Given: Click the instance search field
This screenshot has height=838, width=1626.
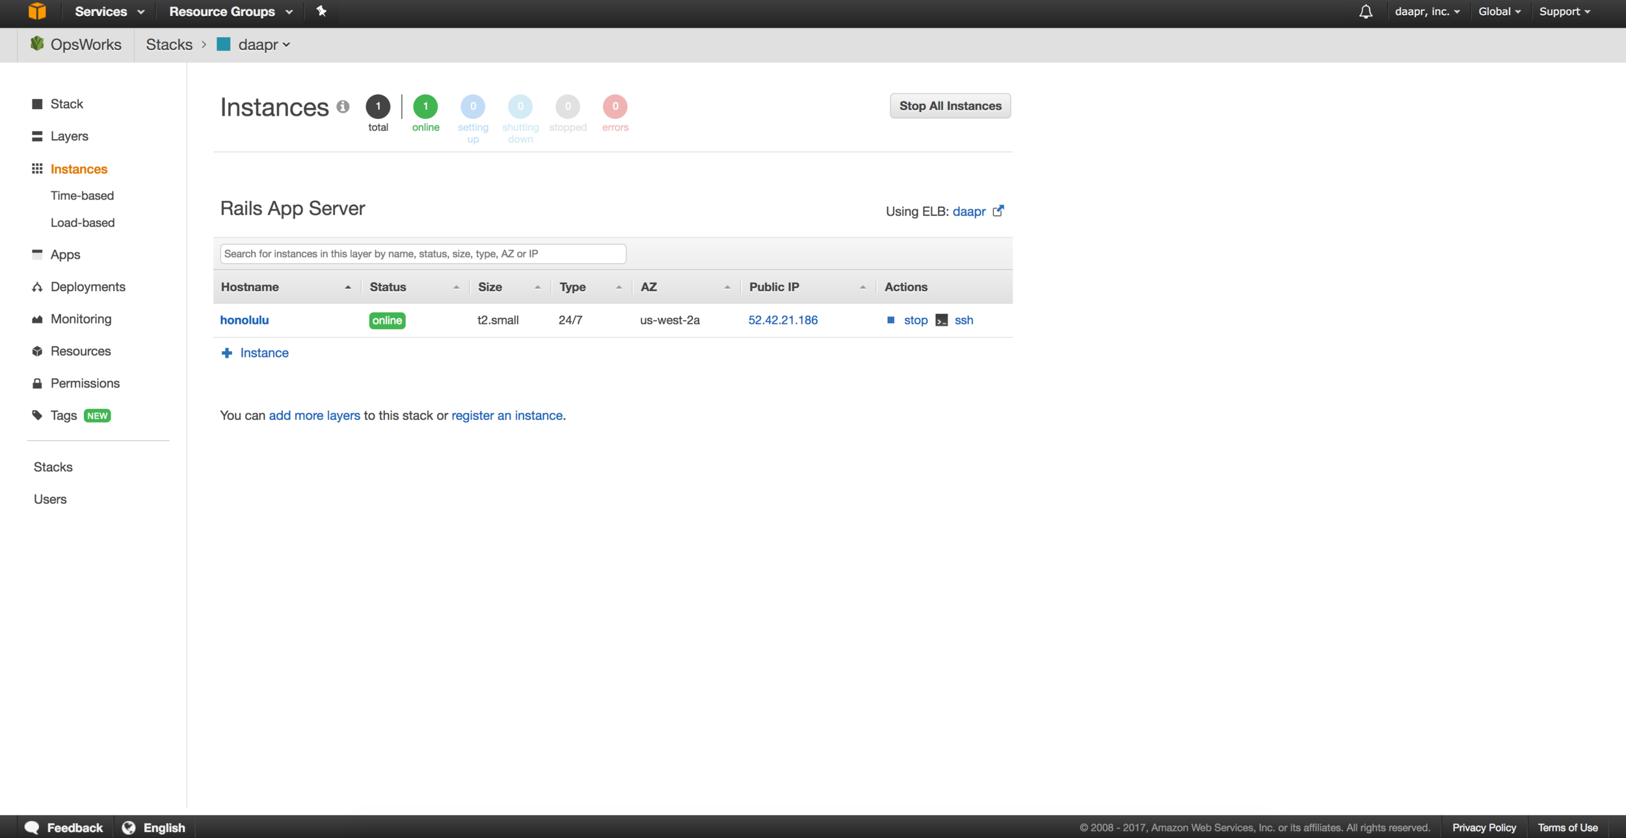Looking at the screenshot, I should (x=423, y=254).
